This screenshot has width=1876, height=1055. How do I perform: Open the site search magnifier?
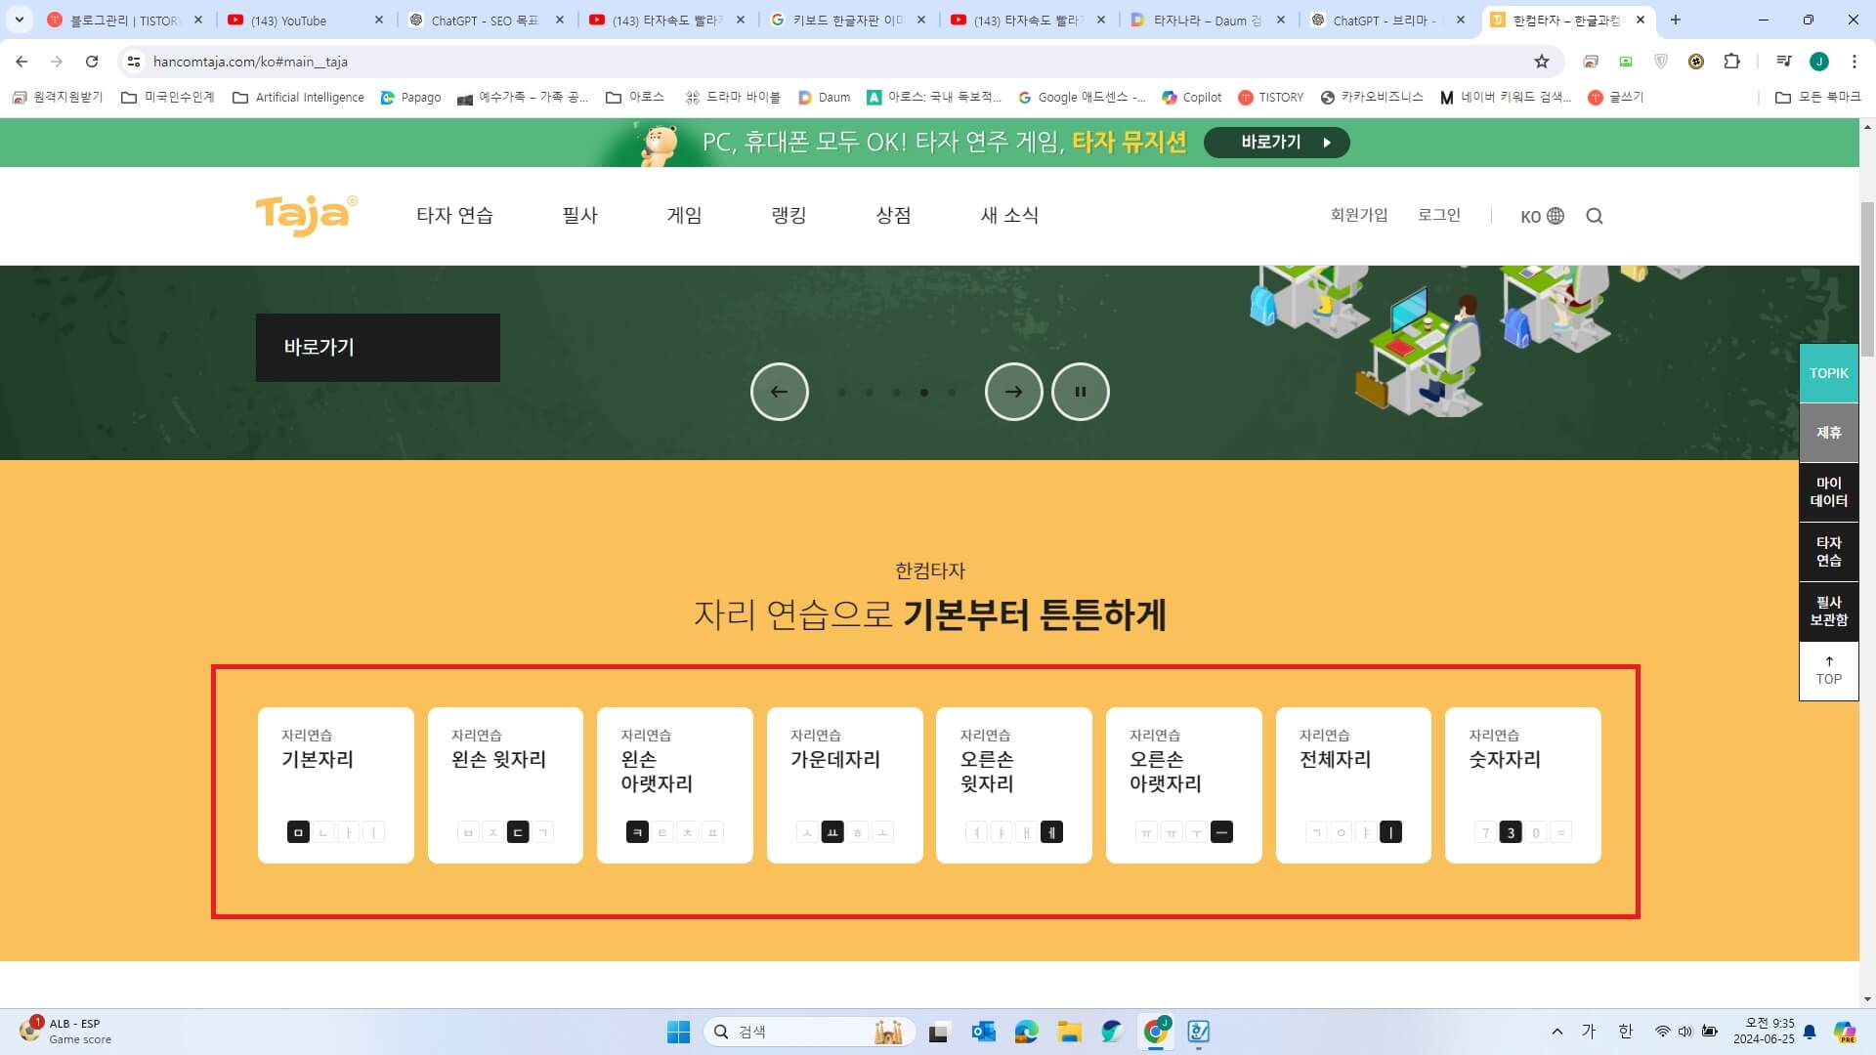tap(1595, 216)
